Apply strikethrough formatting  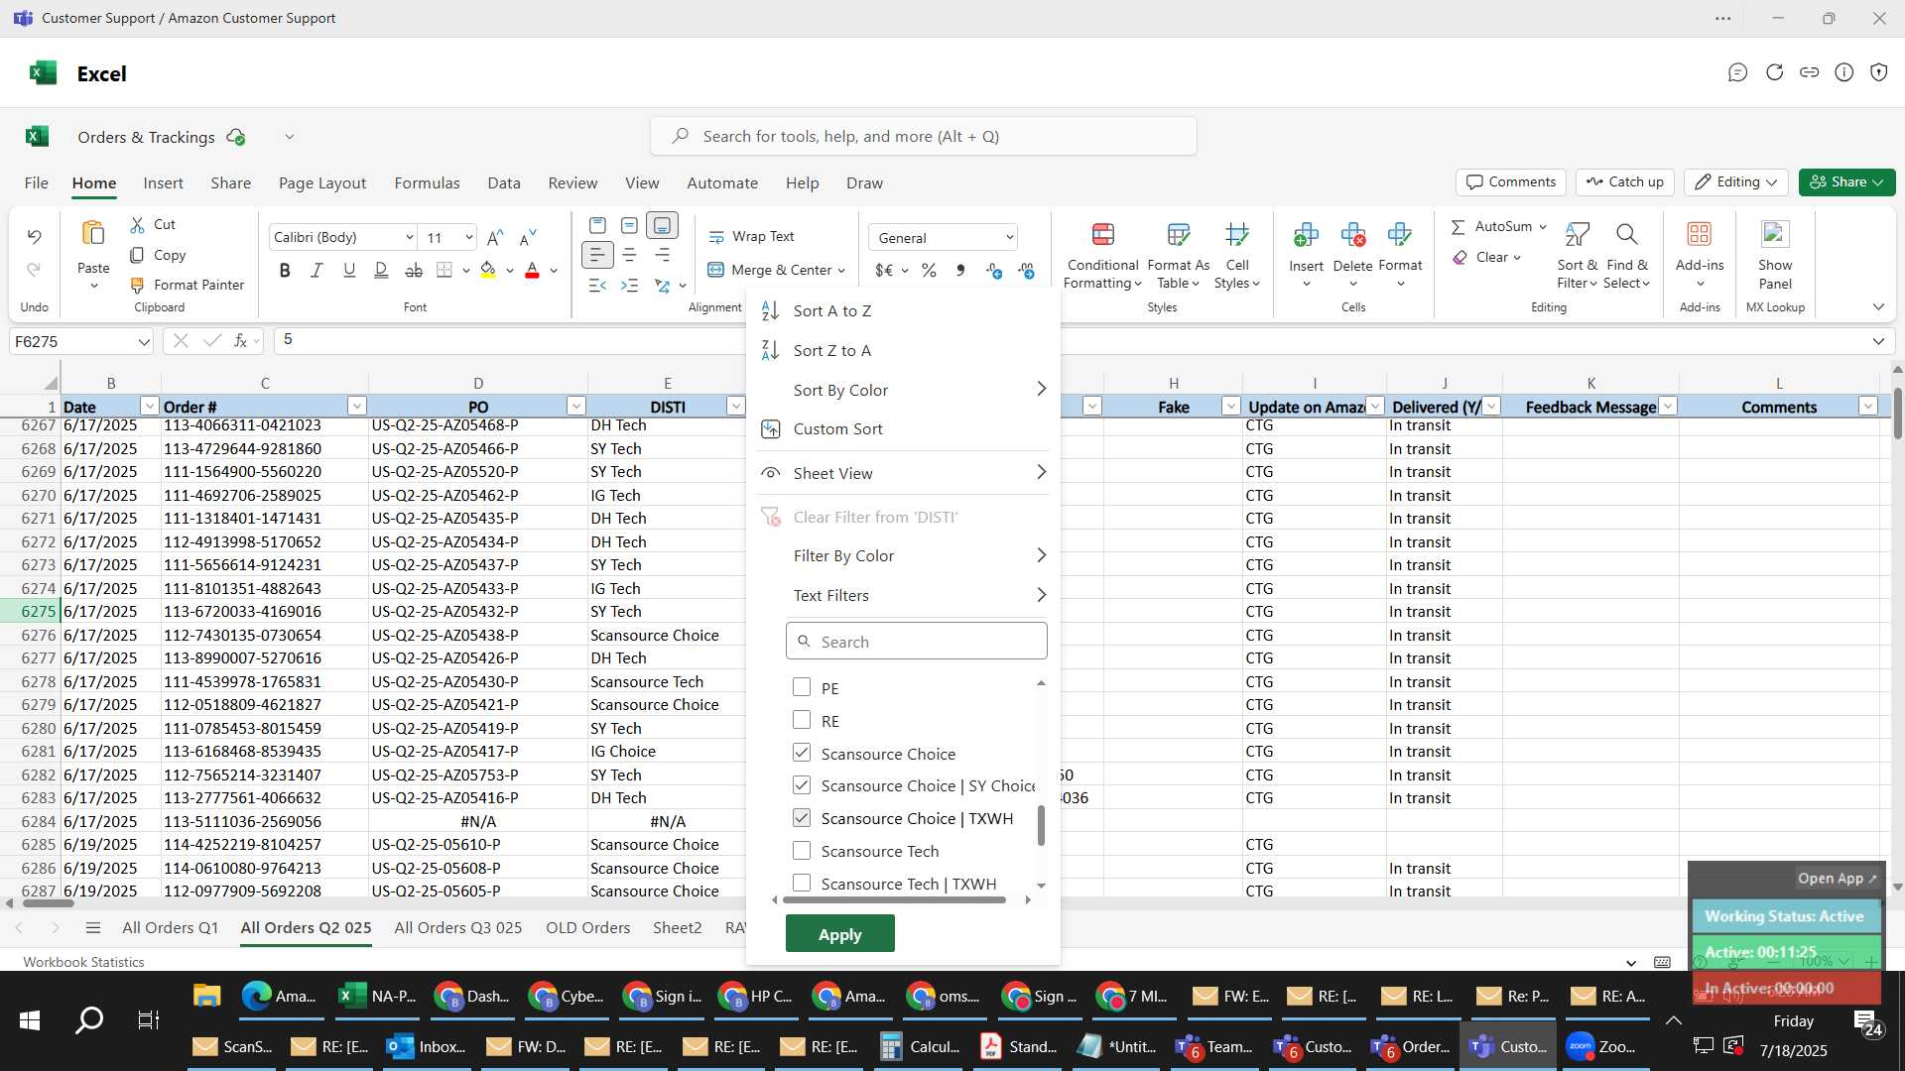414,271
